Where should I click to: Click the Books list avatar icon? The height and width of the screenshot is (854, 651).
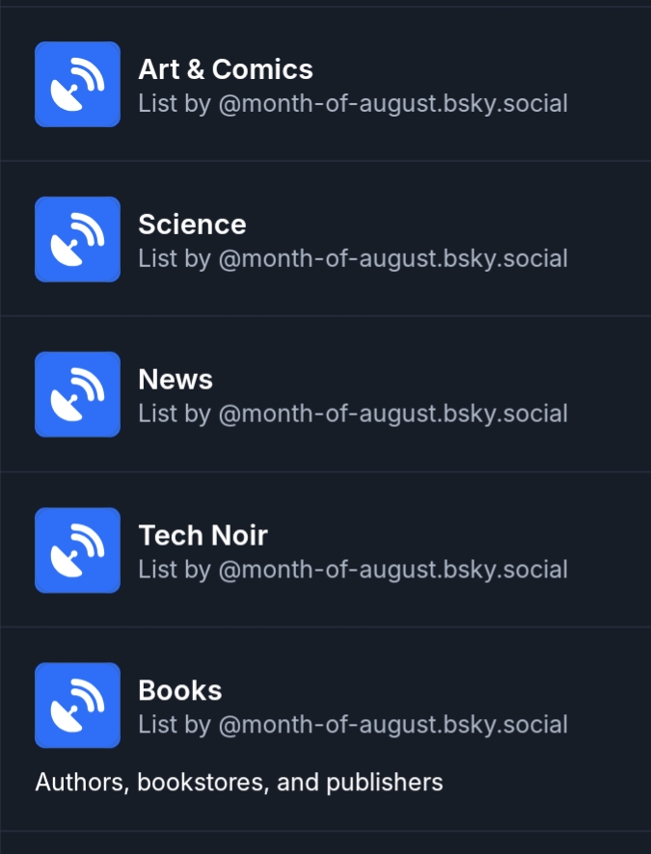77,705
